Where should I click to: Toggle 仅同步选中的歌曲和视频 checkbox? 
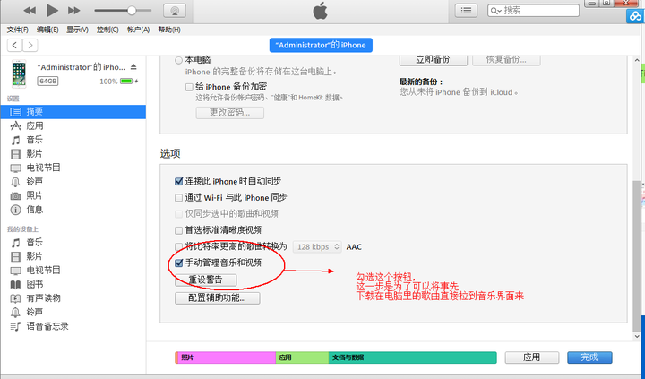pyautogui.click(x=178, y=214)
